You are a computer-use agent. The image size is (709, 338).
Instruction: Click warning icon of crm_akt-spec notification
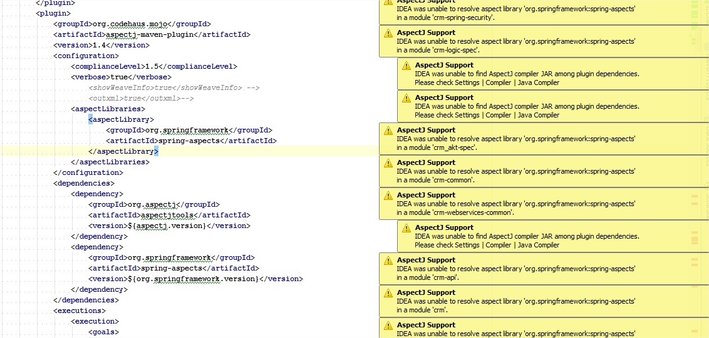click(x=388, y=131)
